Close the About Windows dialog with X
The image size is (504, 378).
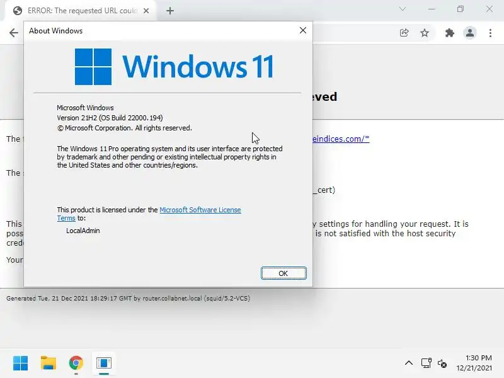pyautogui.click(x=303, y=30)
